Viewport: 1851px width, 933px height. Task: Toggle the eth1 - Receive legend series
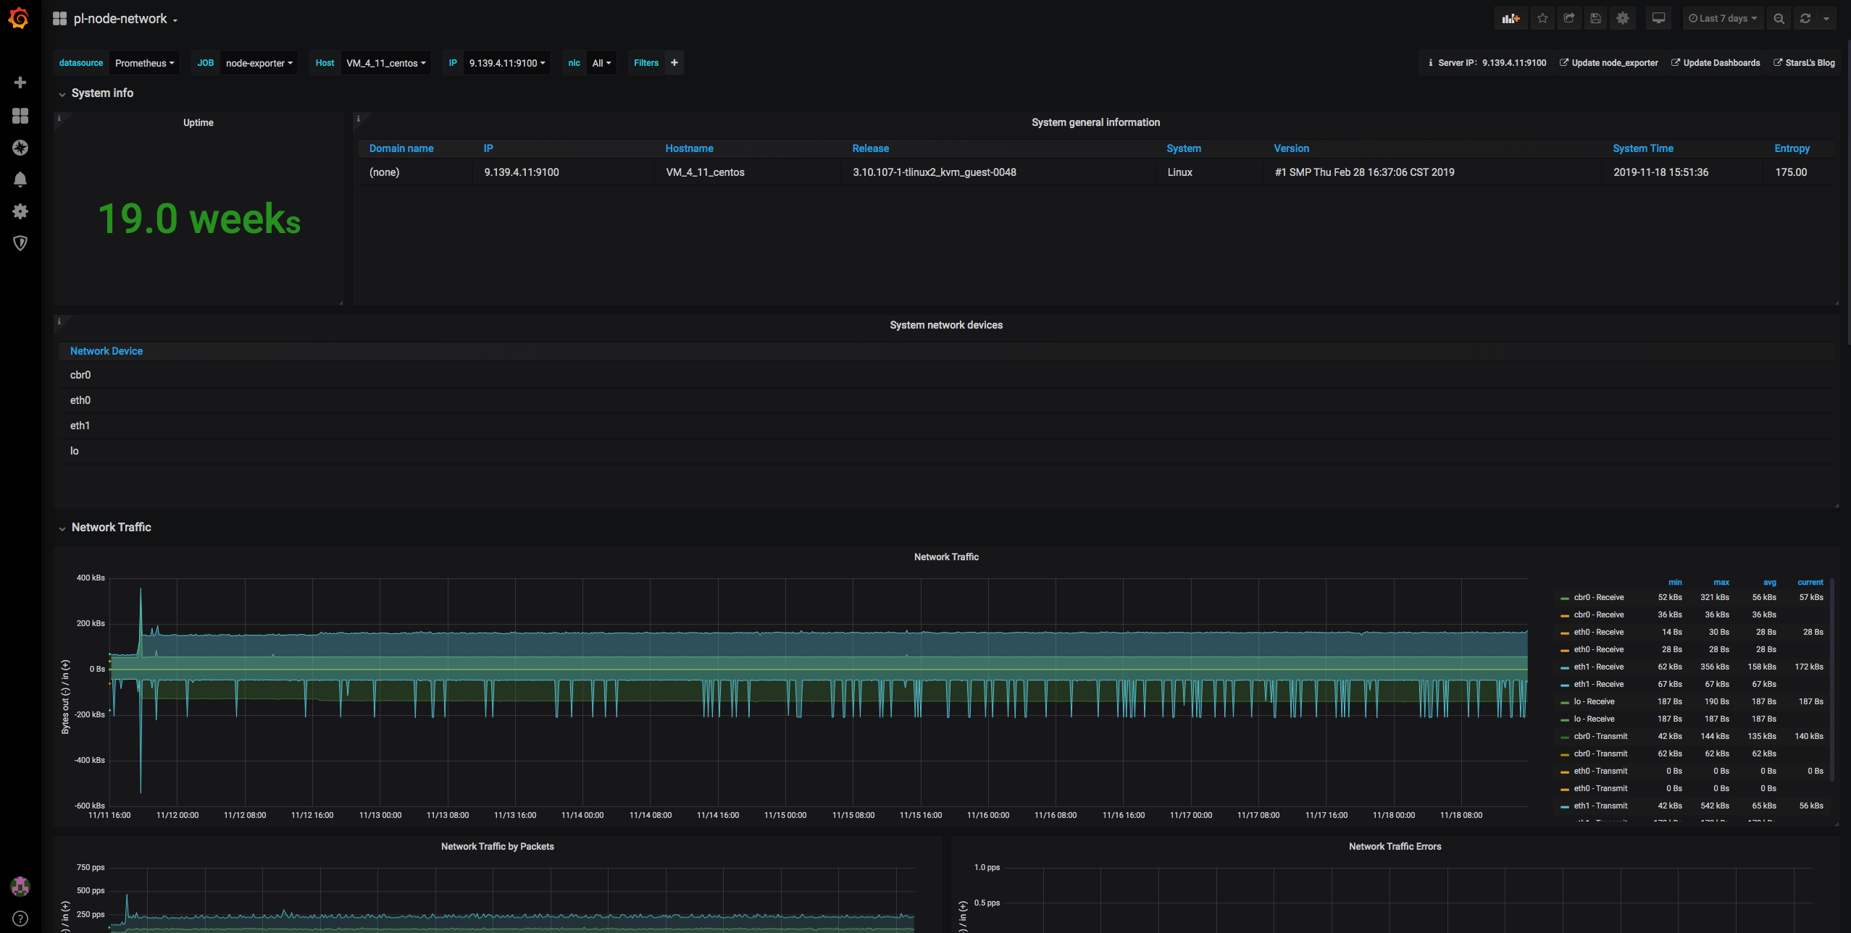point(1598,667)
